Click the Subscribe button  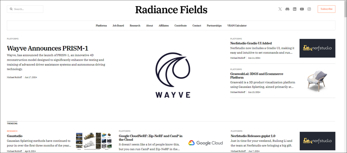[x=326, y=9]
